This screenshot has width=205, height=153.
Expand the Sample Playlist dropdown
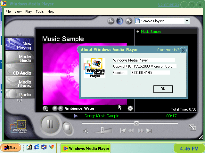187,21
